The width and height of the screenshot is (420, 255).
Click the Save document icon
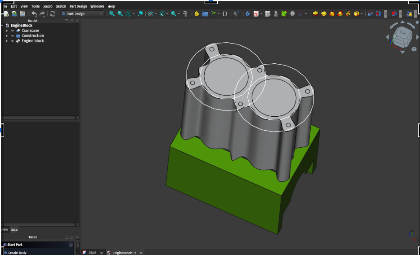[22, 14]
